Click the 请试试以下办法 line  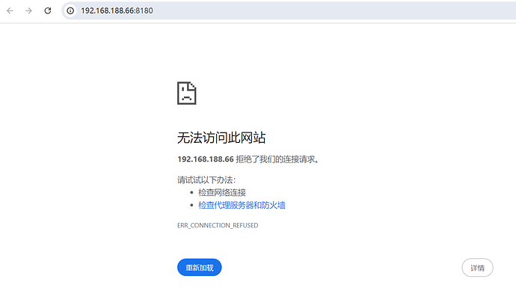tap(206, 180)
